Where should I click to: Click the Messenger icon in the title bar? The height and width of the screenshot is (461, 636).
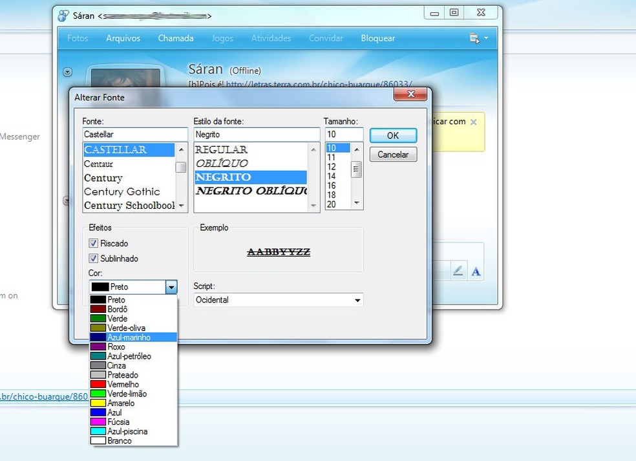(x=63, y=16)
